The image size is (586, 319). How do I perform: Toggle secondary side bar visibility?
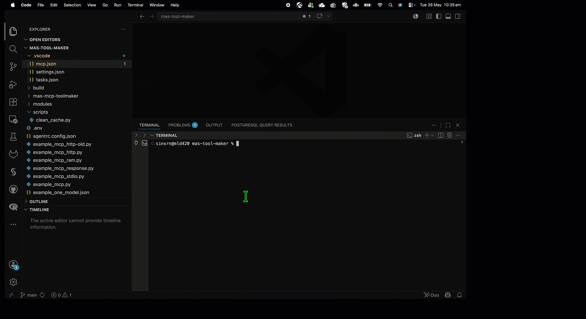(458, 16)
